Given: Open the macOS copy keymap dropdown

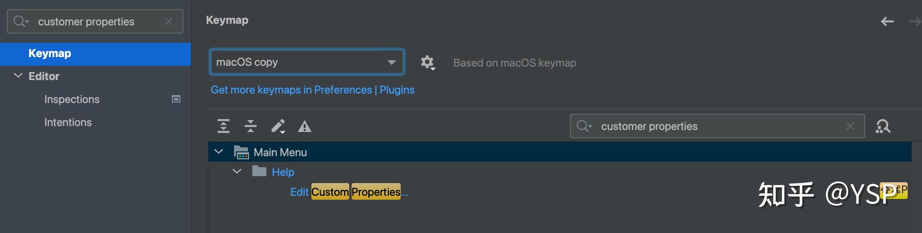Looking at the screenshot, I should pyautogui.click(x=307, y=62).
